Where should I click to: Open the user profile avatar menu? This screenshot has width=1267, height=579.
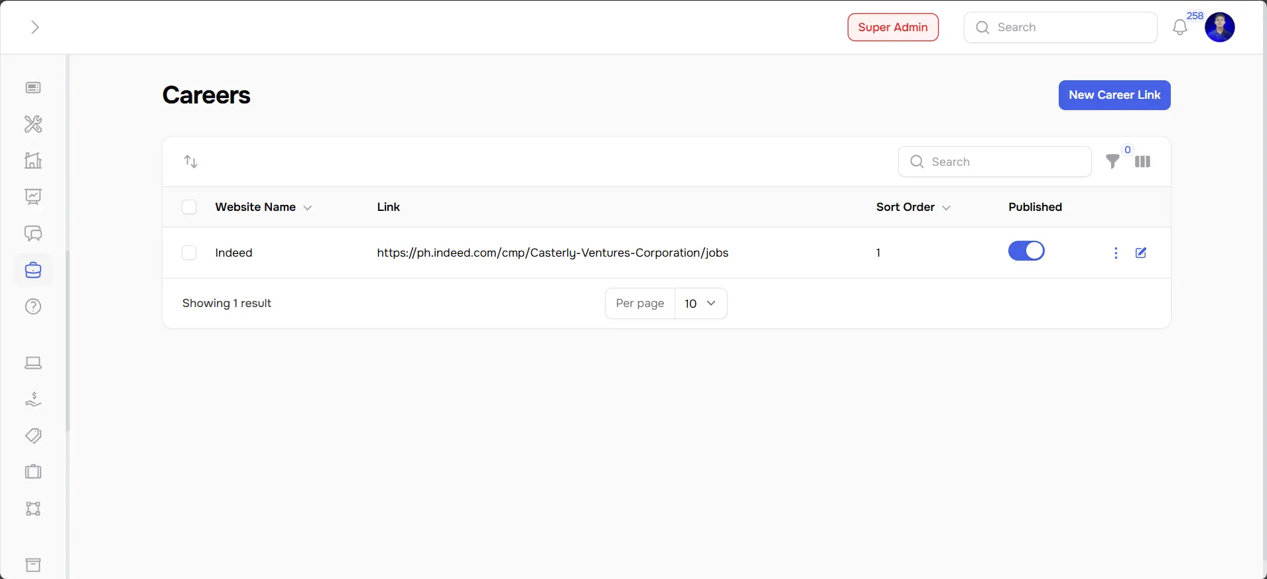coord(1219,28)
